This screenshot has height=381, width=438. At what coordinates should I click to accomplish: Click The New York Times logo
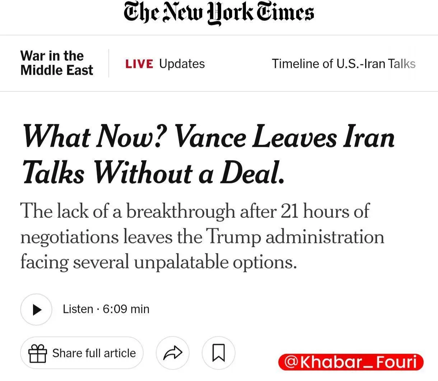219,14
